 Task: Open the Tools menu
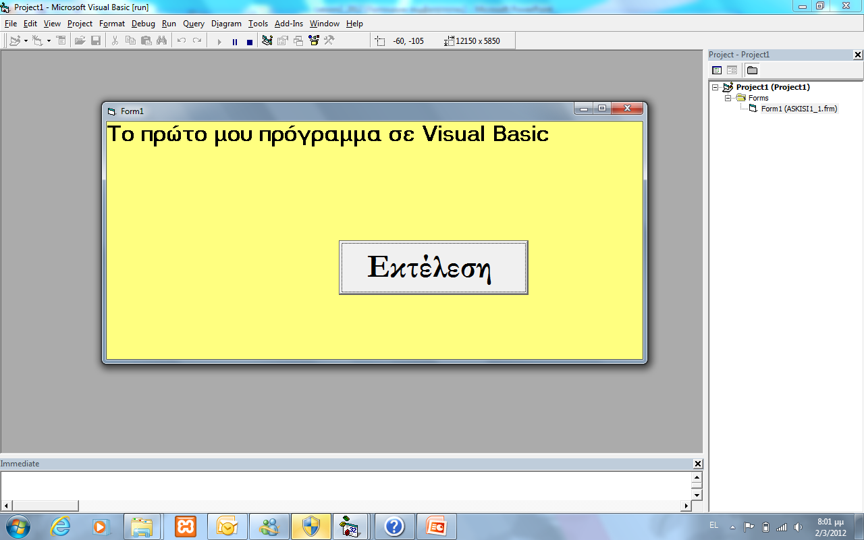(258, 24)
